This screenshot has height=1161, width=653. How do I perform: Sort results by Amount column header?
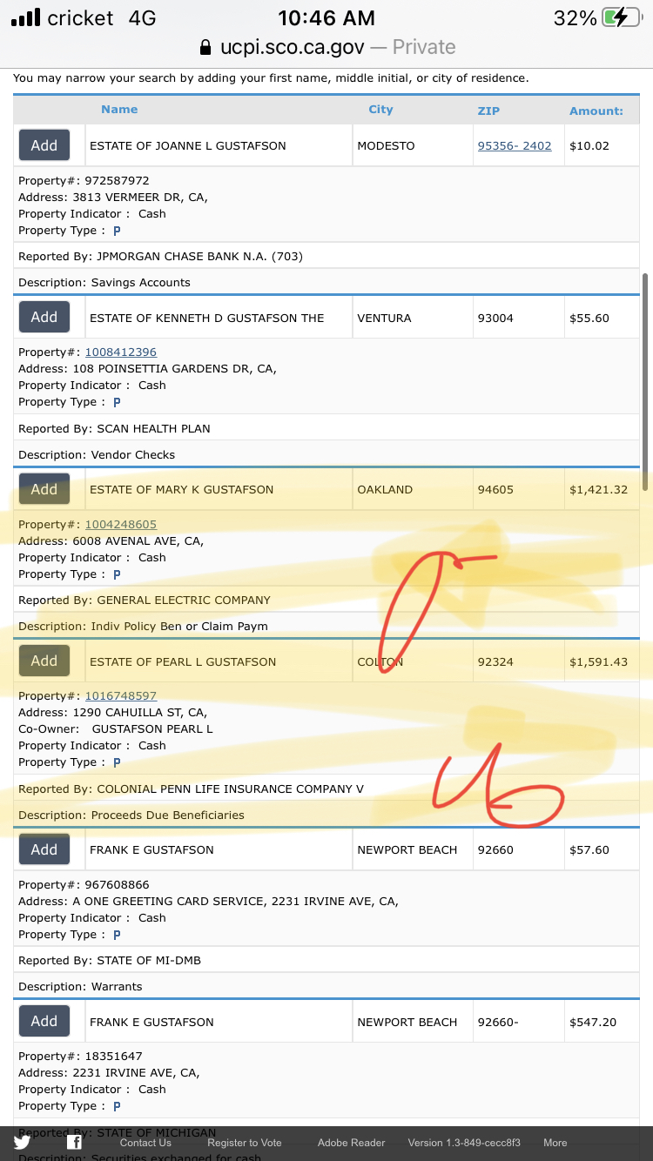point(596,111)
